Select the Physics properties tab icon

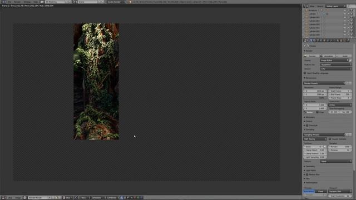coord(348,41)
